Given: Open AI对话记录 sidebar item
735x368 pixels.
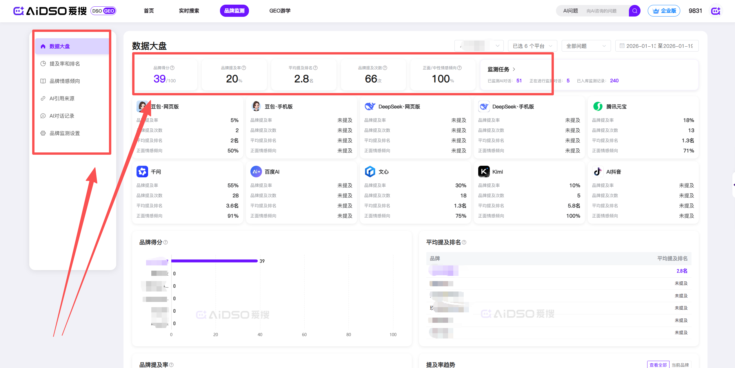Looking at the screenshot, I should point(62,116).
